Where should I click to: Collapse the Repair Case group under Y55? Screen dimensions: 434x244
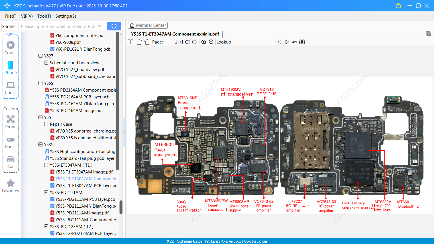click(x=46, y=124)
